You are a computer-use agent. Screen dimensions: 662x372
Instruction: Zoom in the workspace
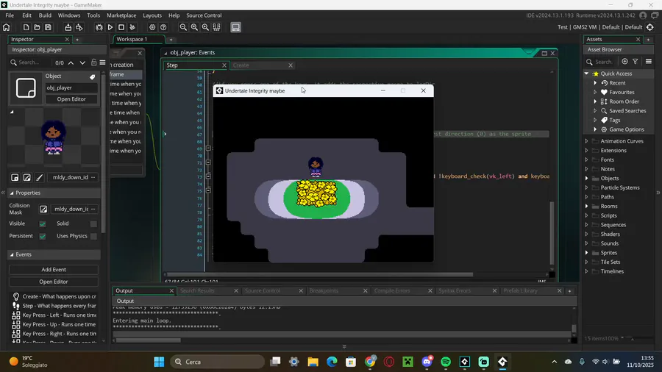point(205,27)
